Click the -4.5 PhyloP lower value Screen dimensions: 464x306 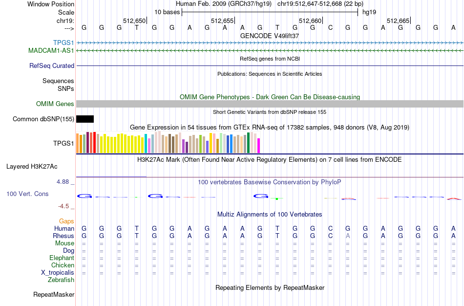63,206
